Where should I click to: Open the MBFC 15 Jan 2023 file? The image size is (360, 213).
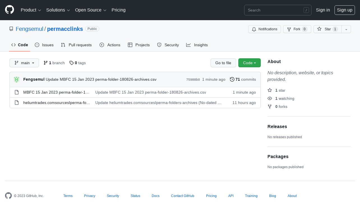[56, 92]
